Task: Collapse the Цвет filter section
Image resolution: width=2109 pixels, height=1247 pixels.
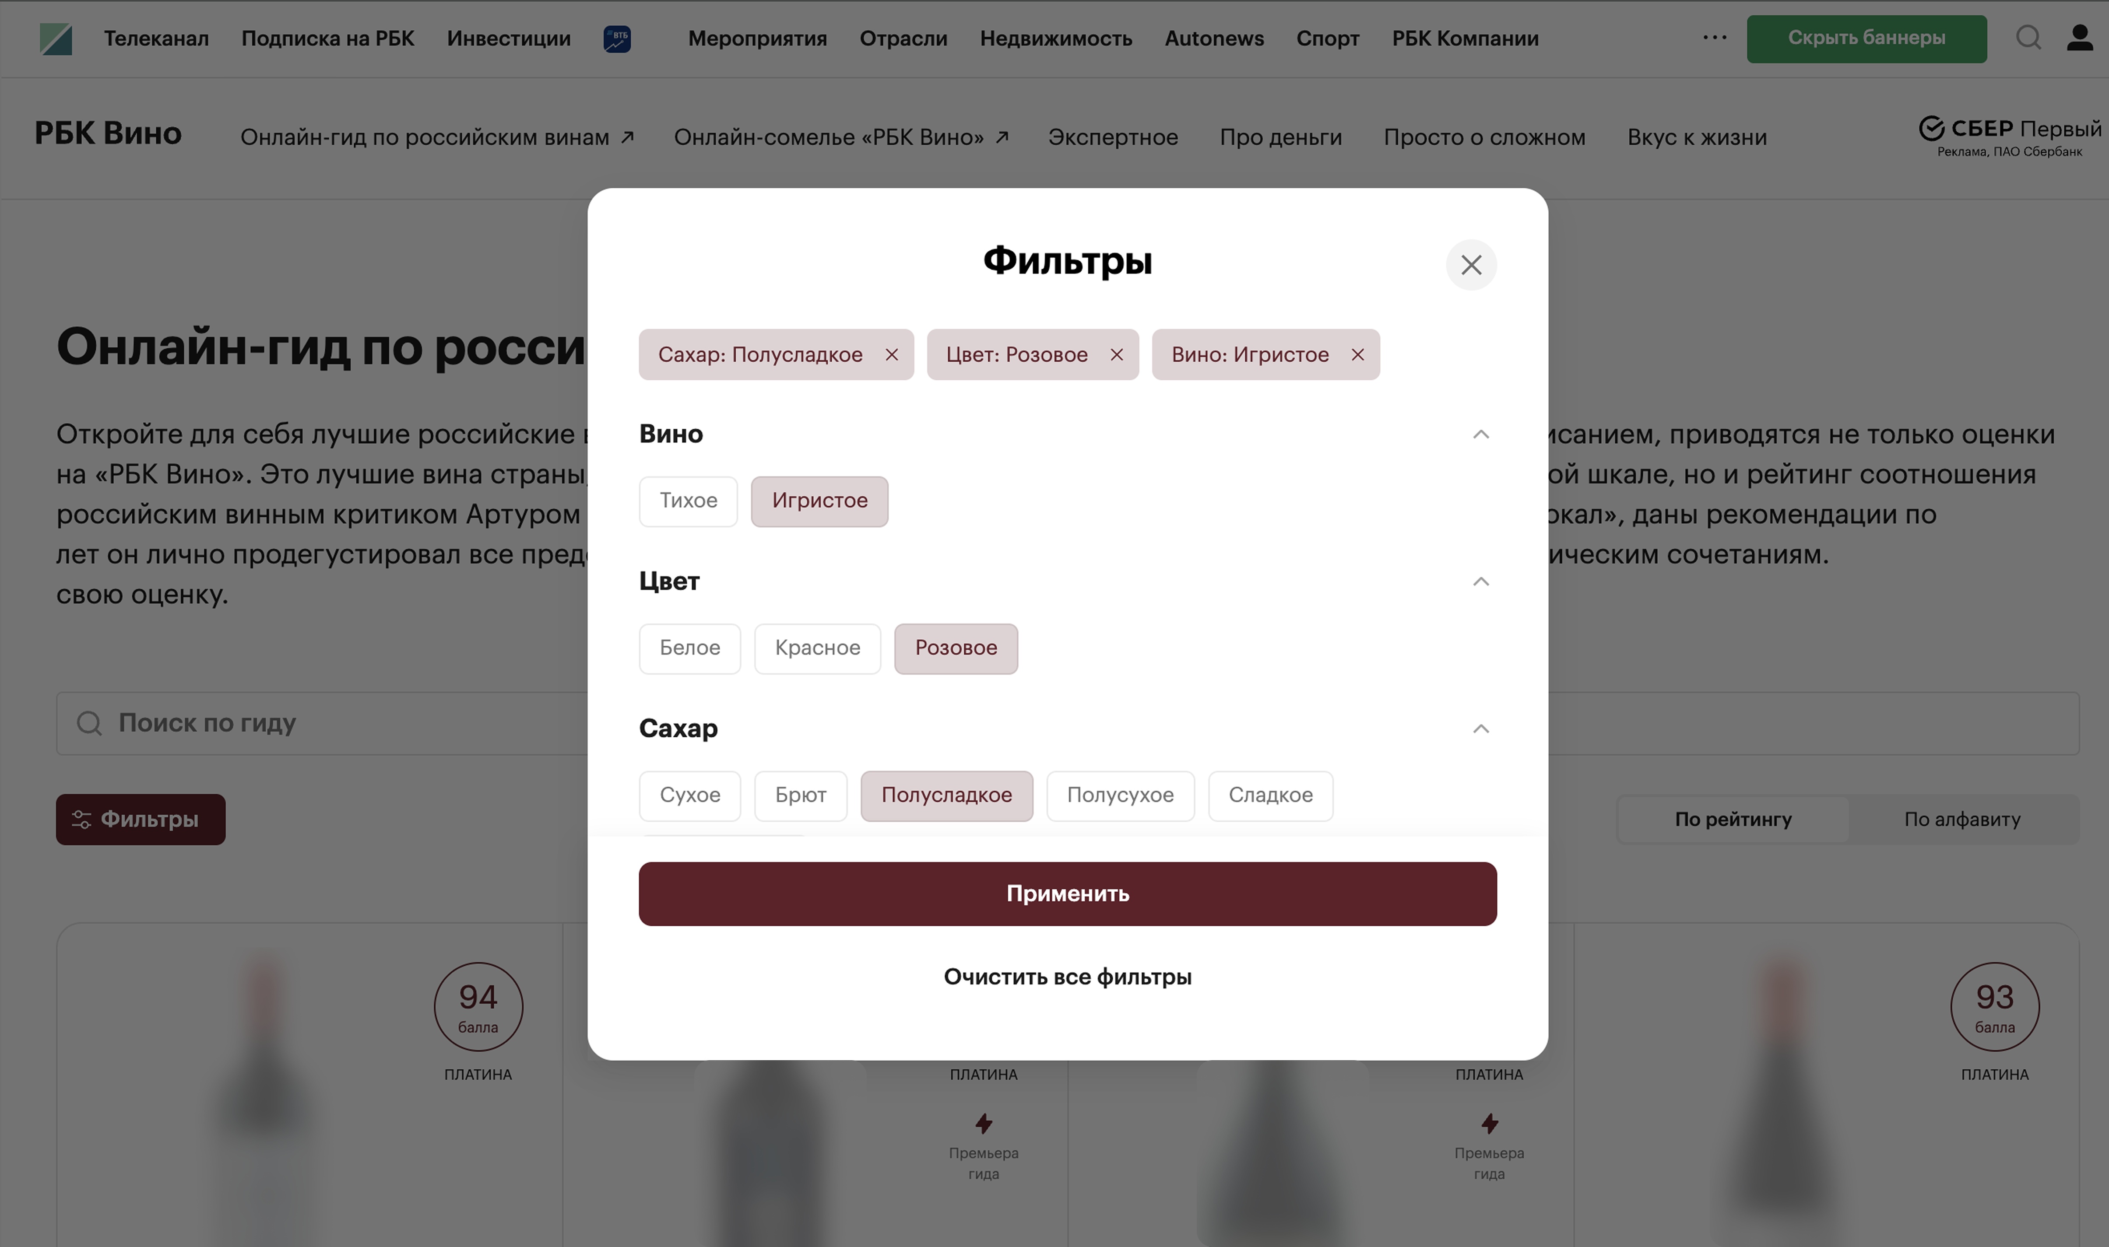Action: pos(1480,581)
